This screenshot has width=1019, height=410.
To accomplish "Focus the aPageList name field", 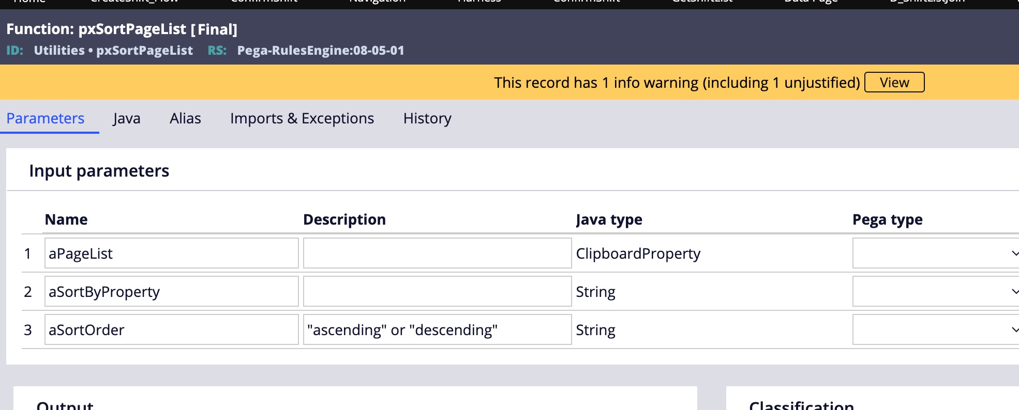I will pyautogui.click(x=171, y=254).
